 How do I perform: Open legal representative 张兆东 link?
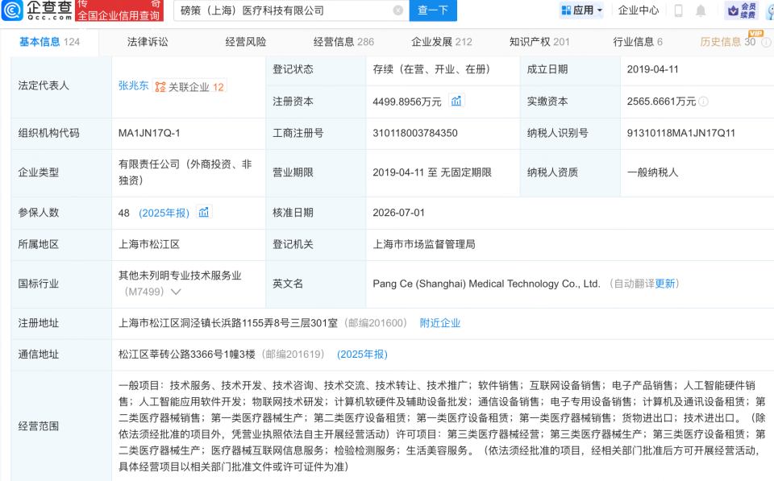(133, 86)
